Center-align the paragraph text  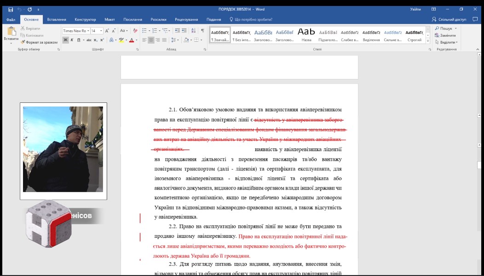(x=151, y=40)
